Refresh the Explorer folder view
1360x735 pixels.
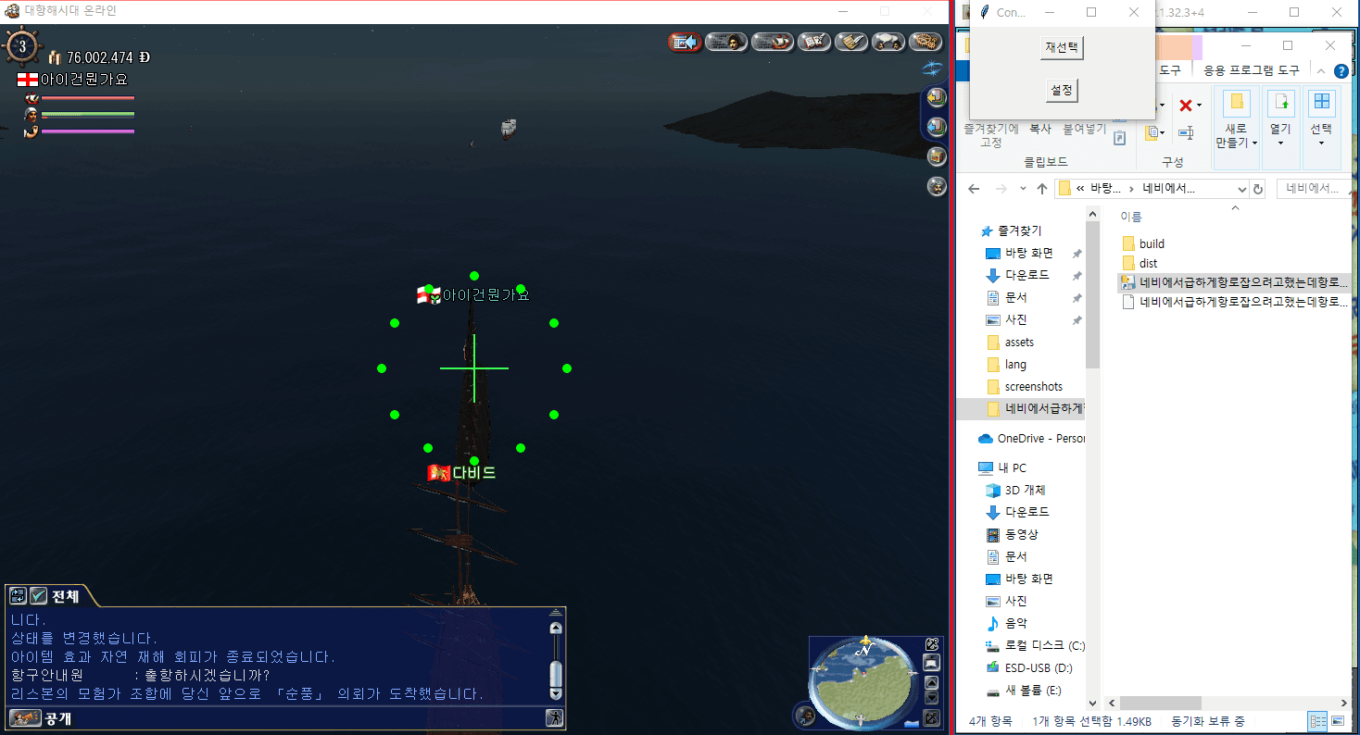point(1258,189)
